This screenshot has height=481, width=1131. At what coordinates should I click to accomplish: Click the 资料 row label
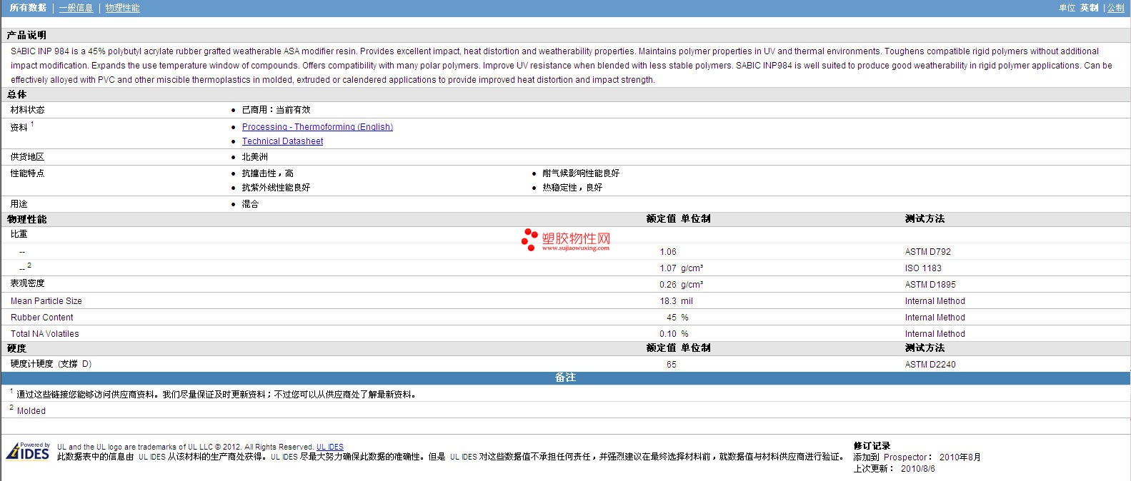pyautogui.click(x=19, y=128)
